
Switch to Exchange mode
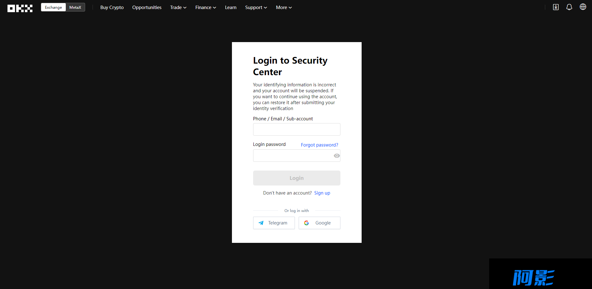pyautogui.click(x=53, y=7)
